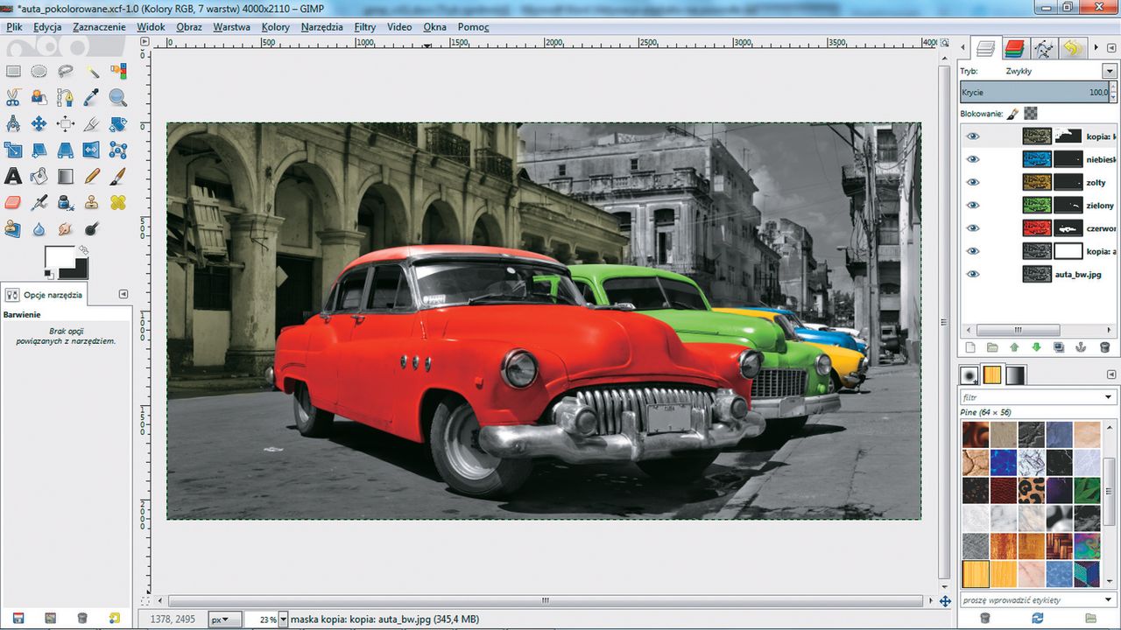The height and width of the screenshot is (630, 1121).
Task: Select the Select by Color tool
Action: [x=118, y=71]
